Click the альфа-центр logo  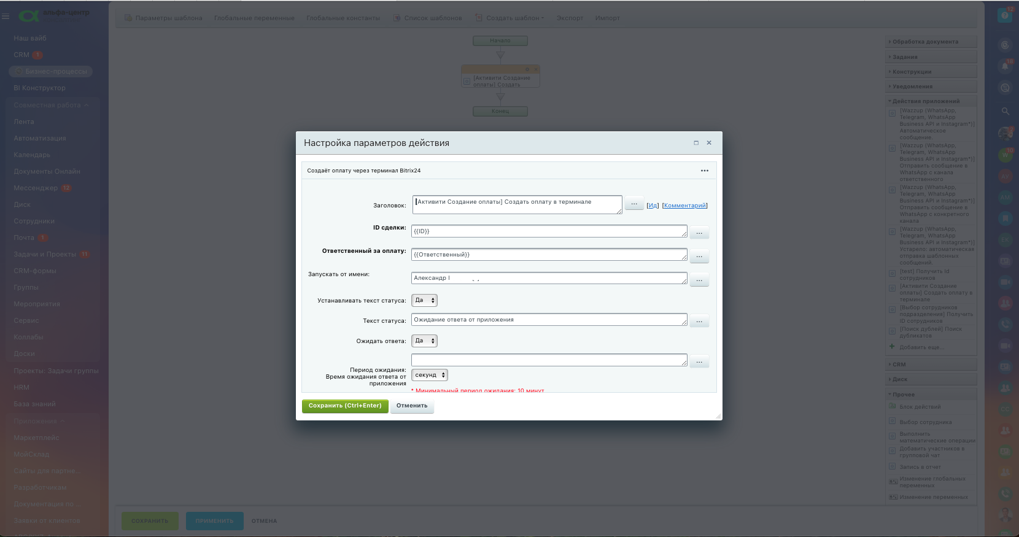pyautogui.click(x=53, y=15)
